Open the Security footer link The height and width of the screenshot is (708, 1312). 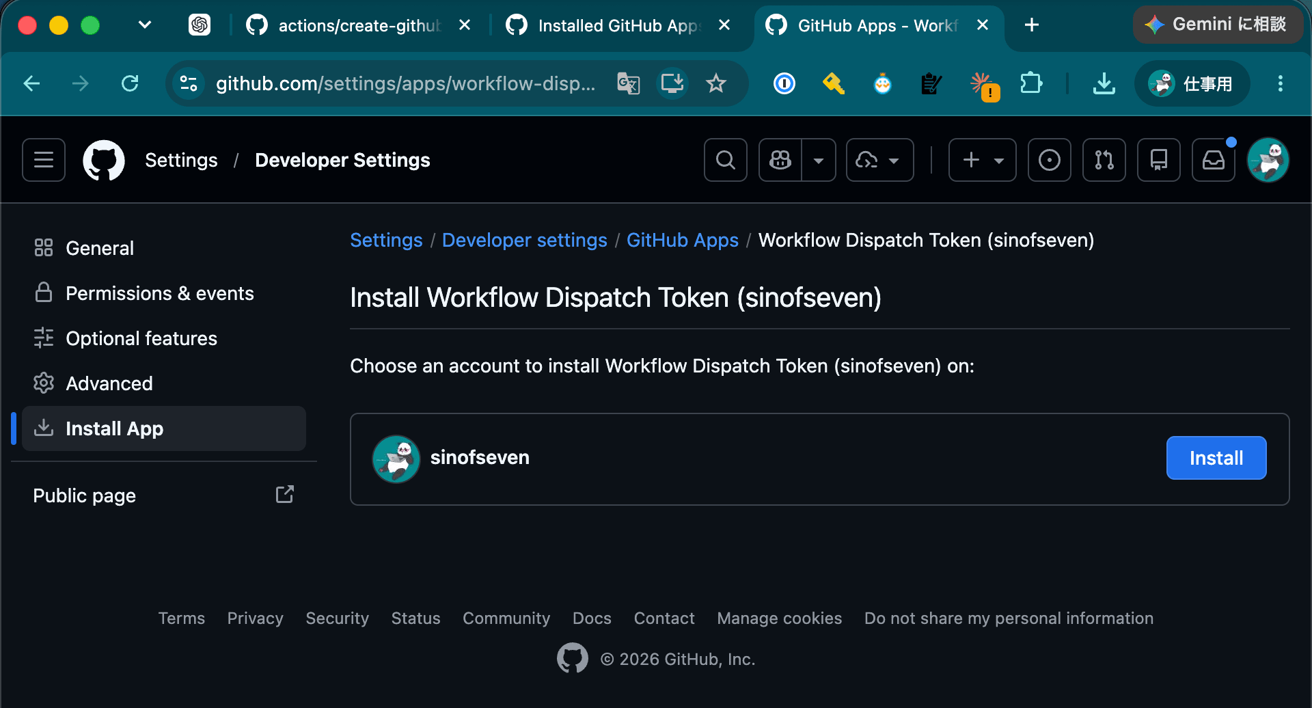coord(337,618)
